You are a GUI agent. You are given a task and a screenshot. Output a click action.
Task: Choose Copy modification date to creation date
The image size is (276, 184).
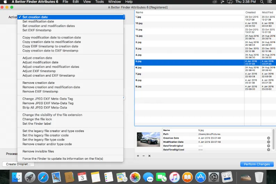click(70, 37)
